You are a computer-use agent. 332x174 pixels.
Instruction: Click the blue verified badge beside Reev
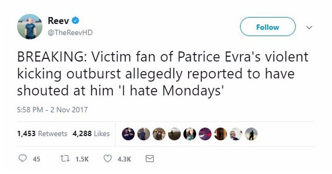tap(76, 20)
